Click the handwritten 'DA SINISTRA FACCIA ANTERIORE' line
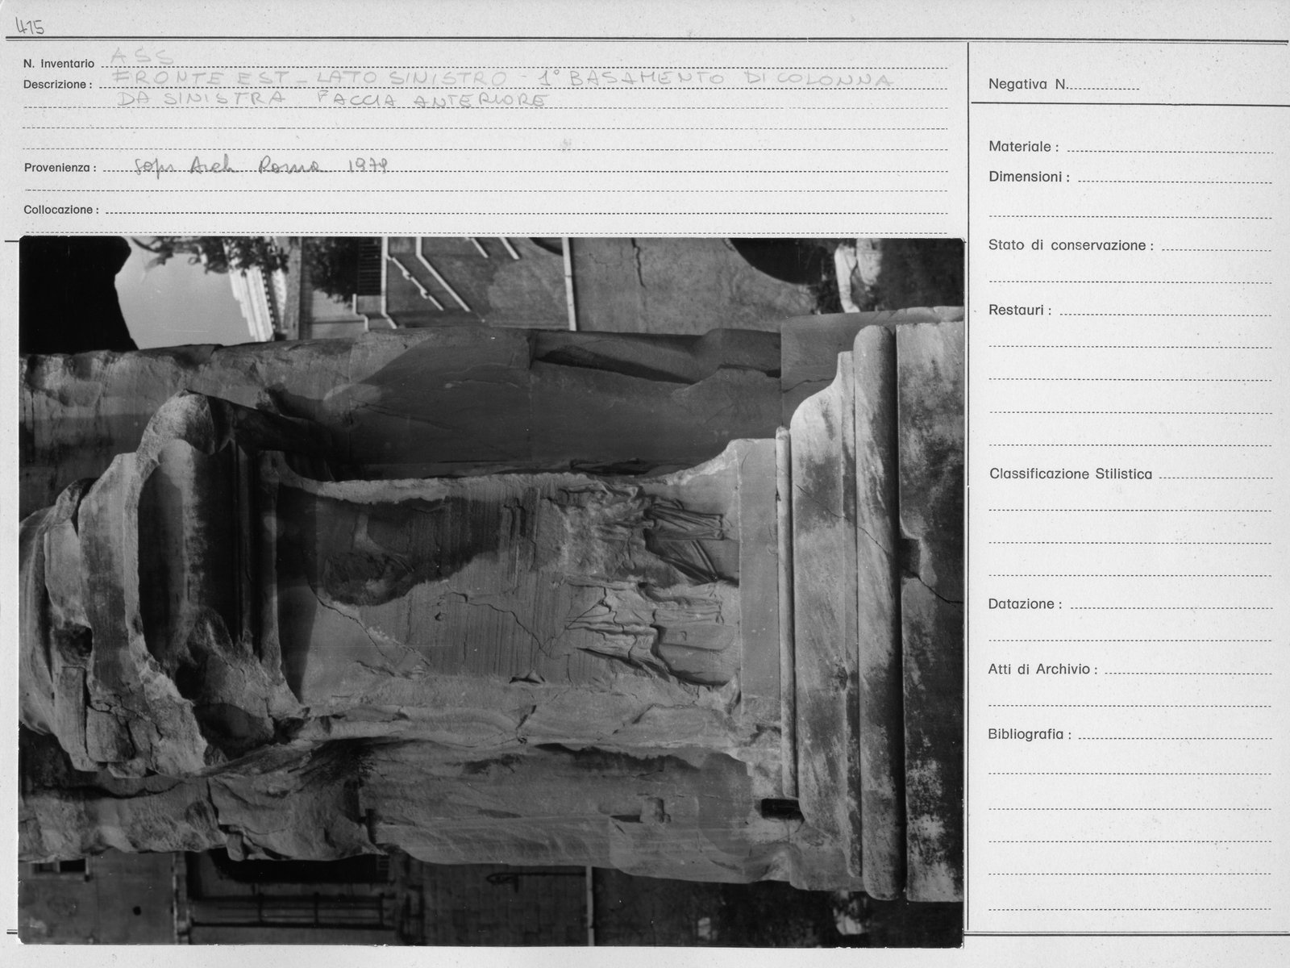This screenshot has width=1290, height=968. (332, 99)
